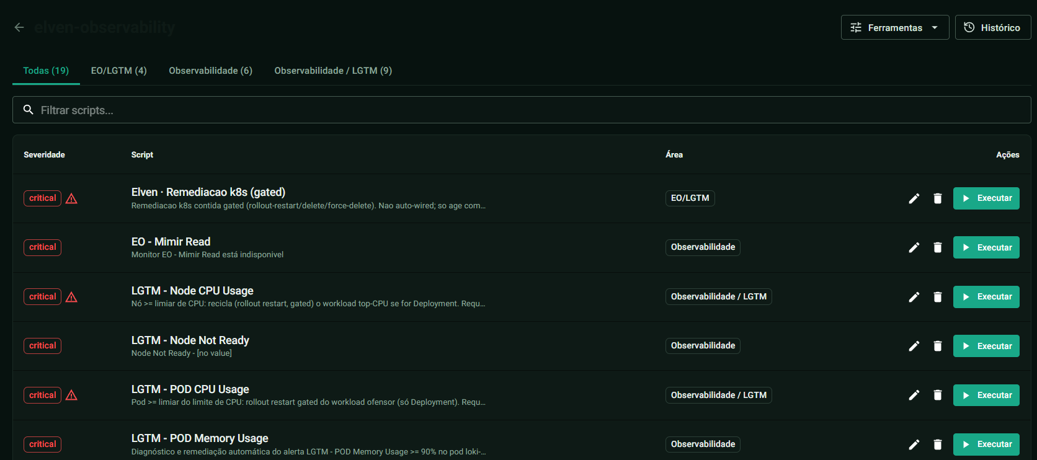The image size is (1037, 460).
Task: Execute the Elven Remediacao k8s script
Action: [x=986, y=198]
